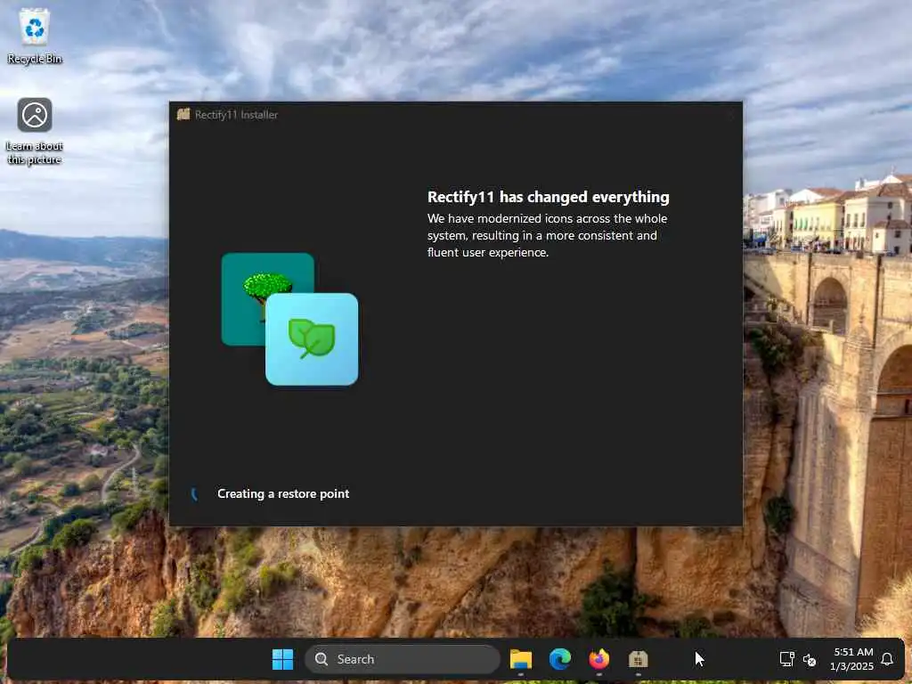Screen dimensions: 912x684
Task: Click the Rectify11 Installer title bar icon
Action: [x=183, y=114]
